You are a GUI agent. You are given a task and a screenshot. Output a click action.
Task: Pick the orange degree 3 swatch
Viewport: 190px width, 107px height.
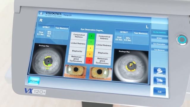pyautogui.click(x=90, y=54)
